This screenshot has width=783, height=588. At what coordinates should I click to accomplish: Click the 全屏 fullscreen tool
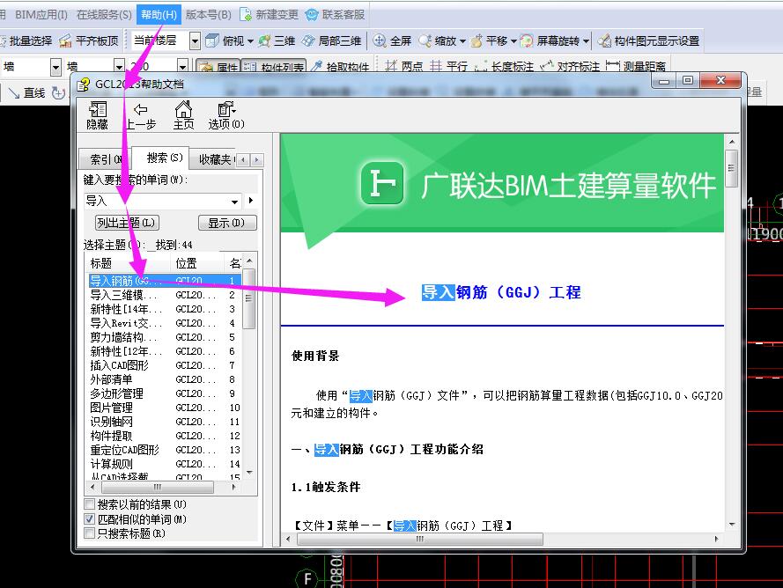tap(393, 40)
